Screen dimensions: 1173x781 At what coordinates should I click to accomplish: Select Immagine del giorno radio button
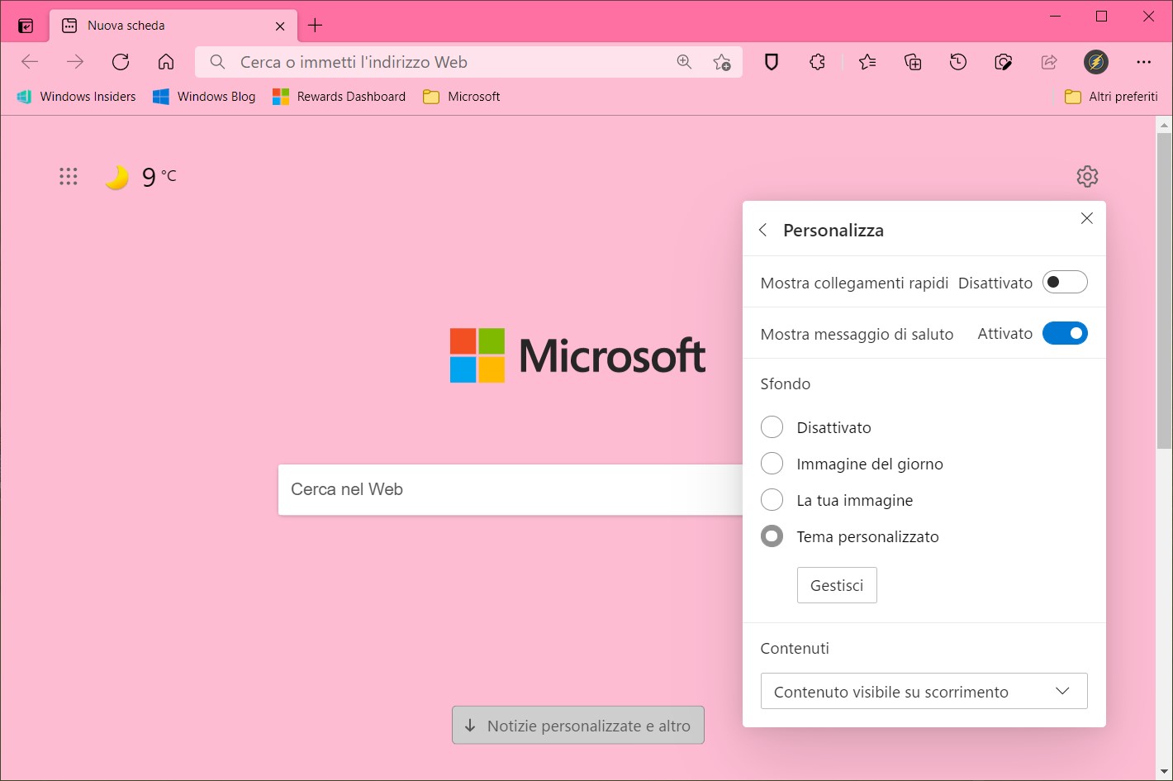pos(772,464)
